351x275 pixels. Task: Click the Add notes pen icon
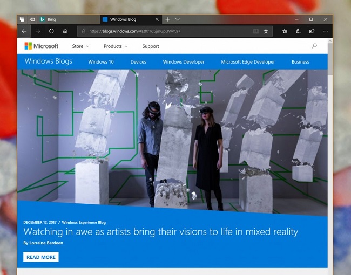click(x=299, y=31)
